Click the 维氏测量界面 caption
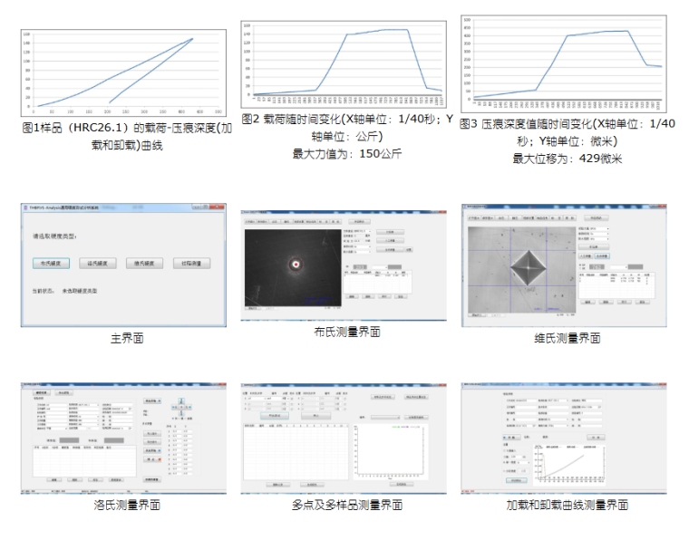This screenshot has height=540, width=689. (567, 339)
